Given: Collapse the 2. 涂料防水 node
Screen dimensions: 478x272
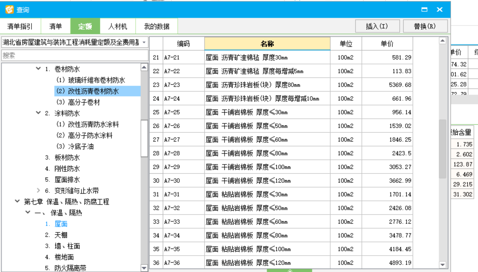Looking at the screenshot, I should [38, 113].
